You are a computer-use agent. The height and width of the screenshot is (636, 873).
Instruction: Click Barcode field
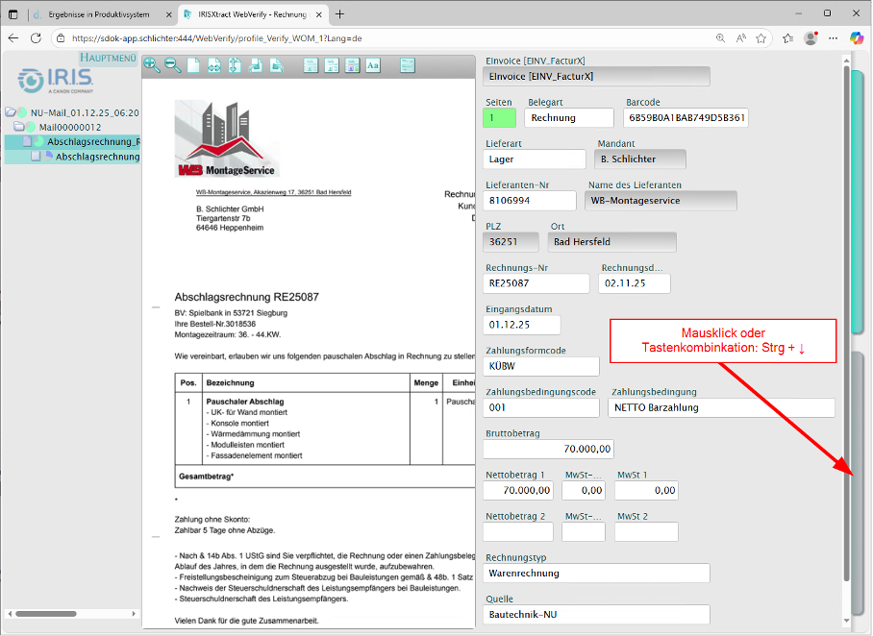point(686,117)
